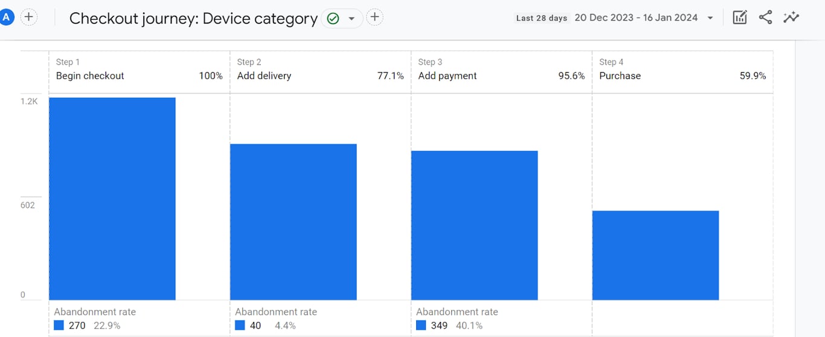This screenshot has height=337, width=825.
Task: Click the 22.9% abandonment rate value
Action: coord(107,326)
